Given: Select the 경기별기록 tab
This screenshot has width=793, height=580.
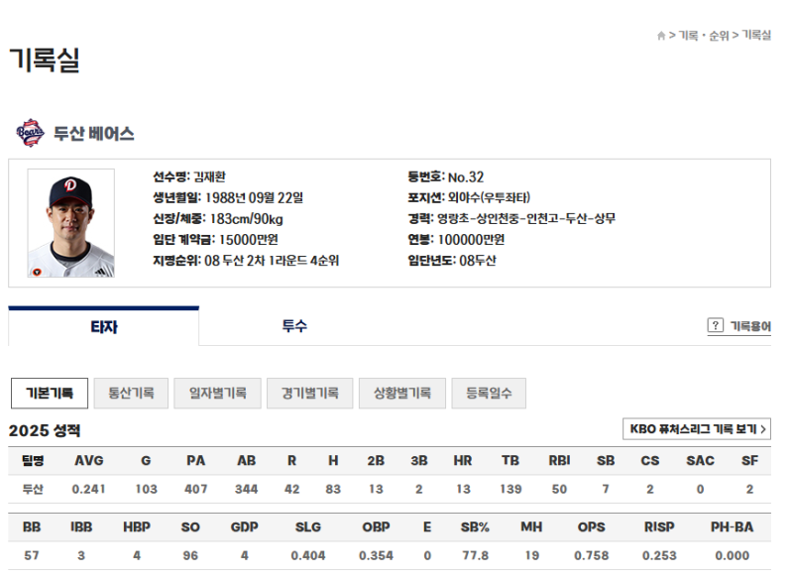Looking at the screenshot, I should point(310,393).
